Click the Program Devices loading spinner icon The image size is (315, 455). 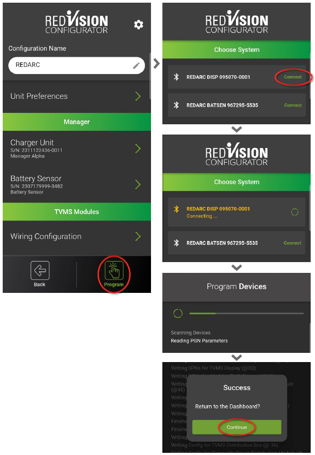(178, 313)
